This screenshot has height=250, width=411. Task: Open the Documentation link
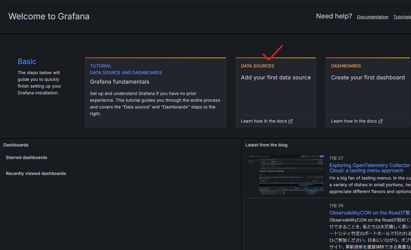coord(373,17)
